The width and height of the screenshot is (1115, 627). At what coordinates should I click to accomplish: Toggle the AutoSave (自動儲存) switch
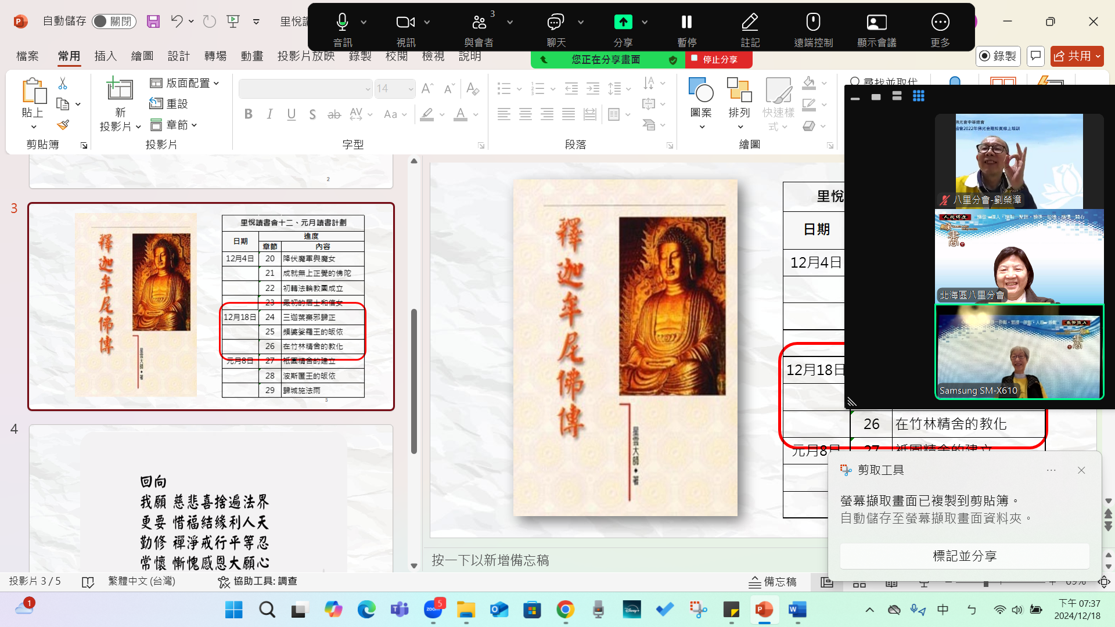pyautogui.click(x=114, y=21)
